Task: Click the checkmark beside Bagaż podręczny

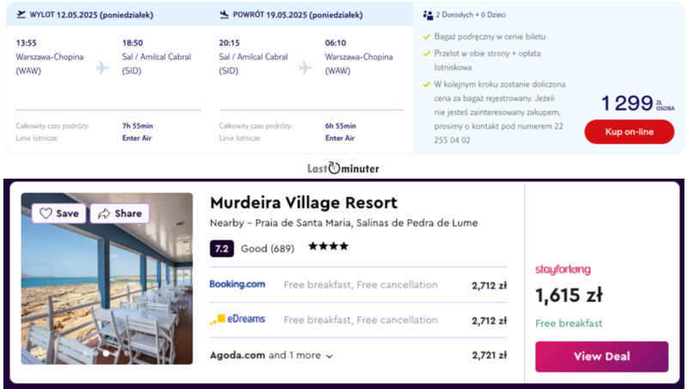Action: [427, 37]
